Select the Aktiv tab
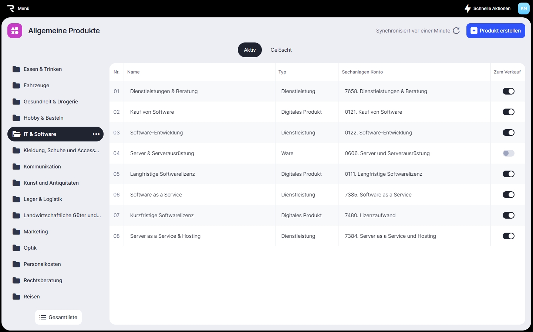Image resolution: width=533 pixels, height=332 pixels. (250, 50)
